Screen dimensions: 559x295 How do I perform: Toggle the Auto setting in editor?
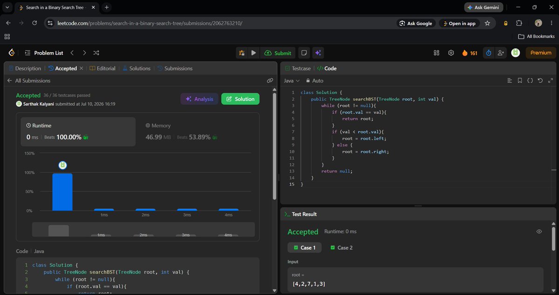tap(314, 81)
